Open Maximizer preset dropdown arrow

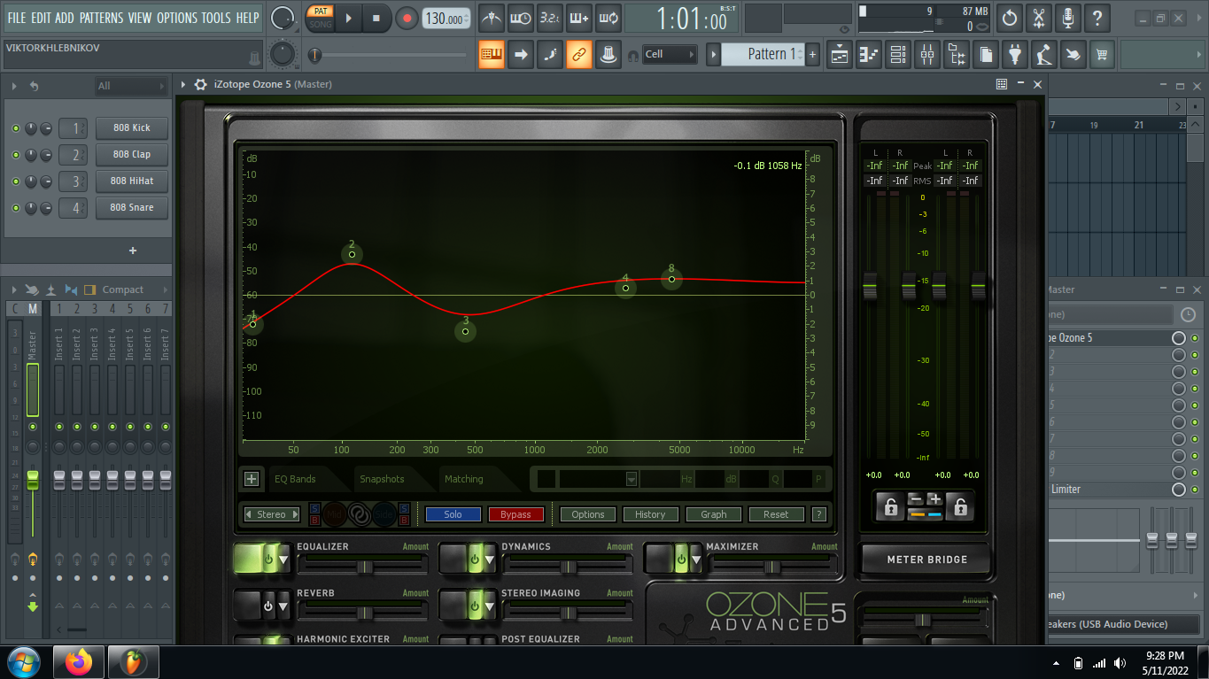[694, 560]
